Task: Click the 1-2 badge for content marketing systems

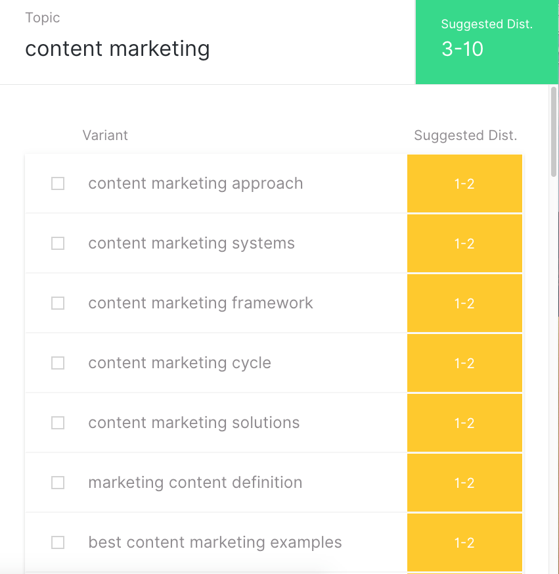Action: pos(464,243)
